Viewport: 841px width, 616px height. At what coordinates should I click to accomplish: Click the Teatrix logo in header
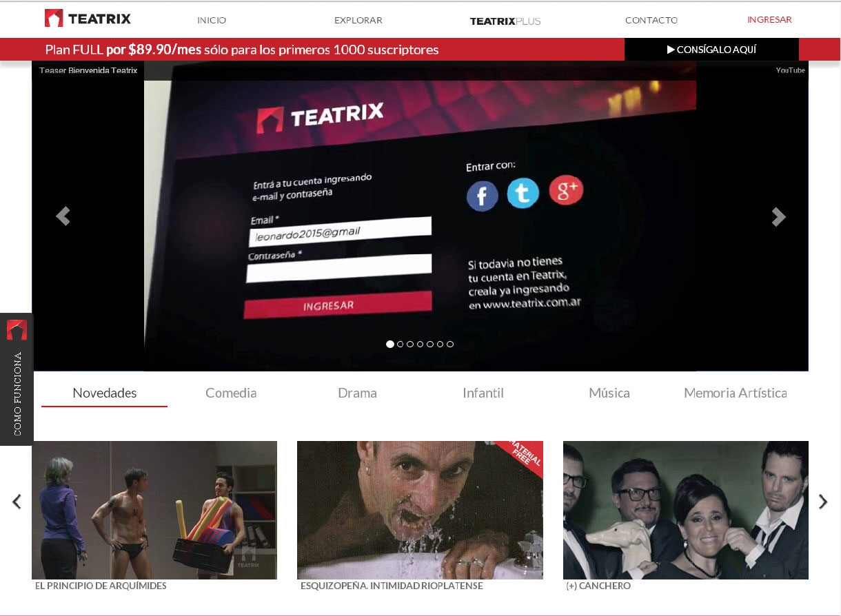tap(88, 19)
